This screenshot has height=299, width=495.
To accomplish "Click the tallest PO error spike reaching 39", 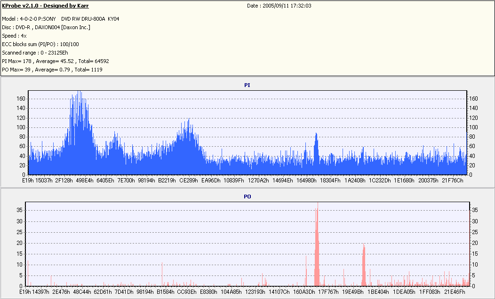I will coord(317,244).
